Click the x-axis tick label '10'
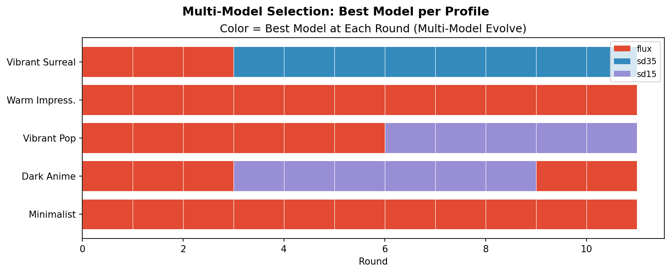671x273 pixels. point(586,249)
